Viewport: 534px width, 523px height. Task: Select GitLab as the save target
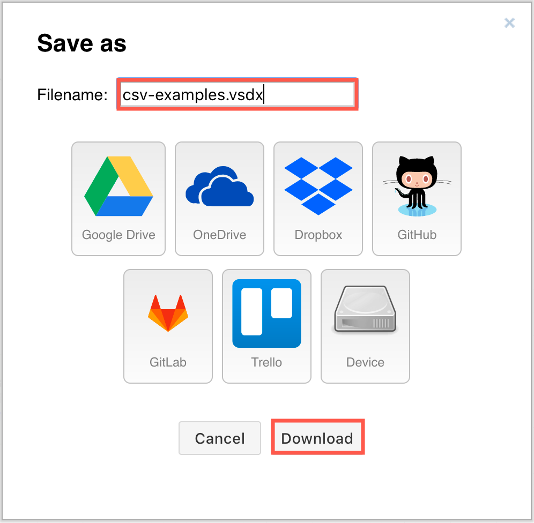[168, 326]
